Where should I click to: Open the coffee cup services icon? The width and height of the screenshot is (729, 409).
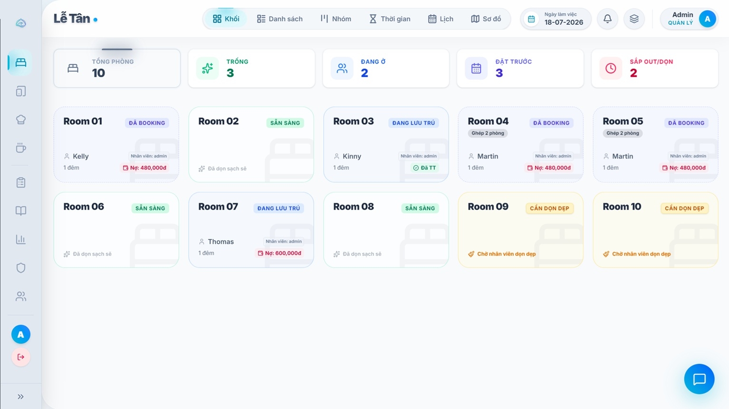21,148
